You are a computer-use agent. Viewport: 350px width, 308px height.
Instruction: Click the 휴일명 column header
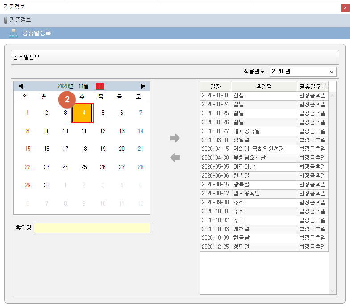tap(264, 86)
